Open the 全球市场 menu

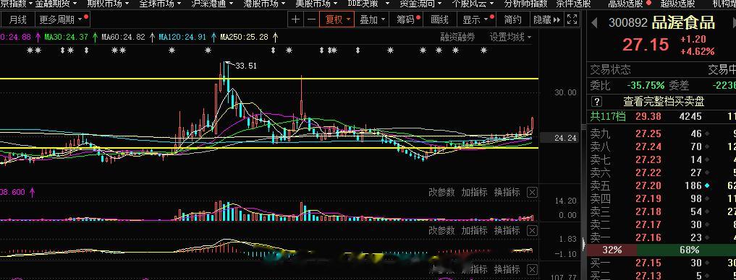160,4
